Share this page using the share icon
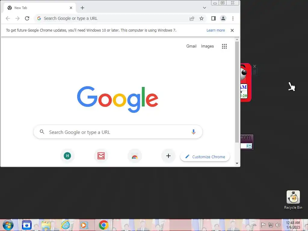Screen dimensions: 308x231 (192, 18)
